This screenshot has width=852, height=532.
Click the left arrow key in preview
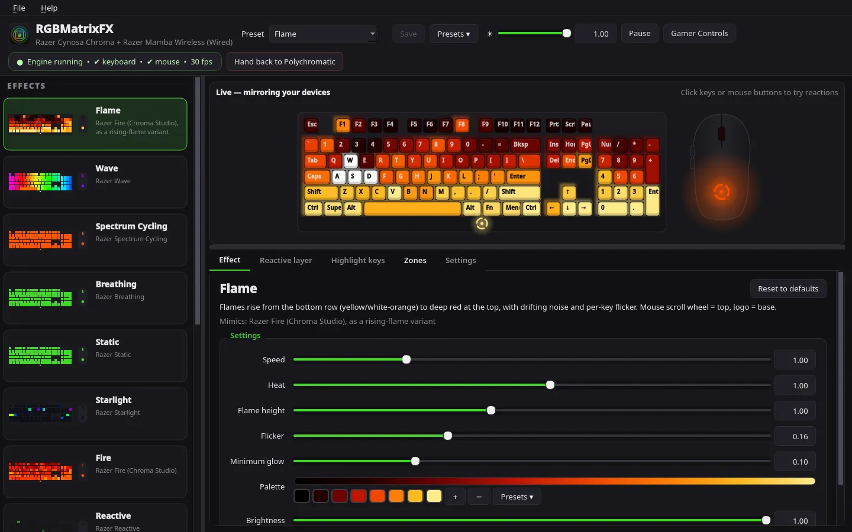(552, 208)
